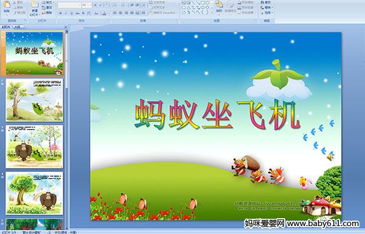Click the slide thumbnail panel vertical scrollbar
Screen dimensions: 365x234
point(66,129)
